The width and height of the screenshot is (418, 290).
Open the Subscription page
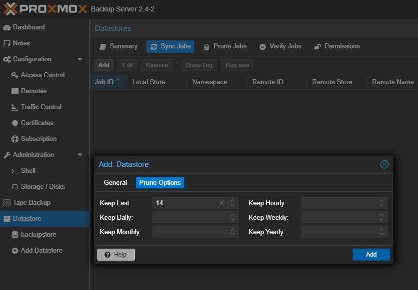pyautogui.click(x=38, y=139)
